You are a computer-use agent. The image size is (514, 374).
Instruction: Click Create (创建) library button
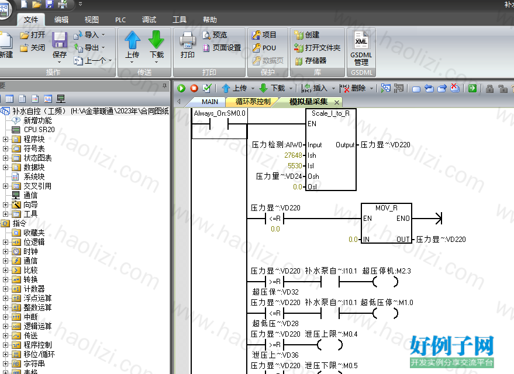tap(307, 34)
